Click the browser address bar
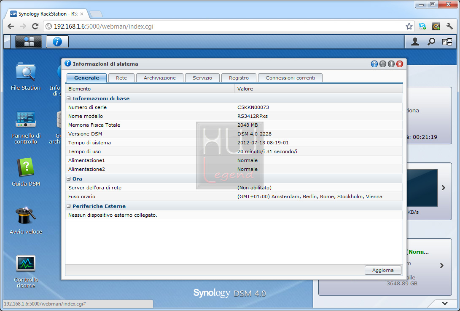Screen dimensions: 460x311 click(x=229, y=27)
